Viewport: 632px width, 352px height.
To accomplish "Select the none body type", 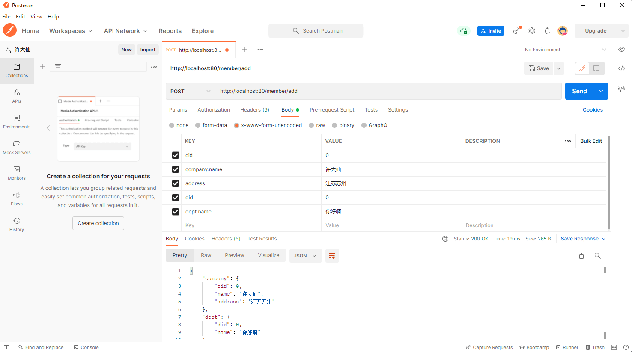I will coord(172,125).
